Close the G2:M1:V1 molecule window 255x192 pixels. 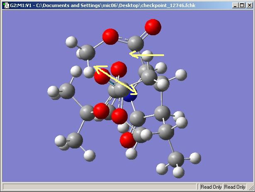coord(250,5)
